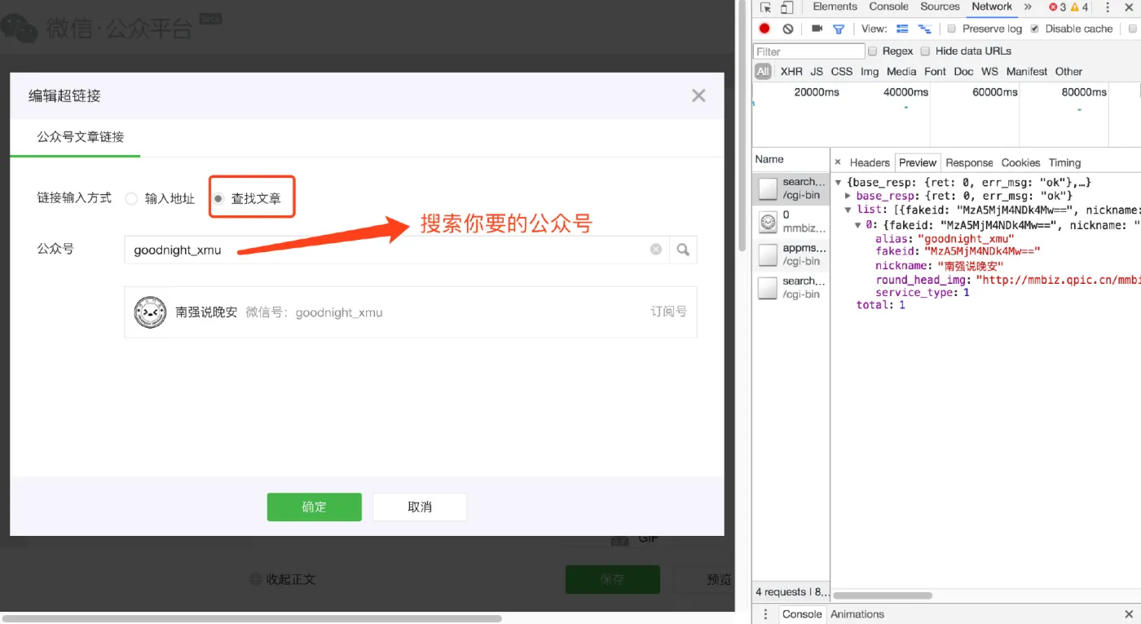Click the alias "goodnight_xmu" value
The image size is (1141, 624).
click(x=966, y=238)
